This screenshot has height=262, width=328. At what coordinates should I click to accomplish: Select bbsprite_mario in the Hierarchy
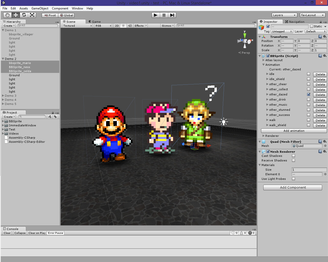(20, 63)
